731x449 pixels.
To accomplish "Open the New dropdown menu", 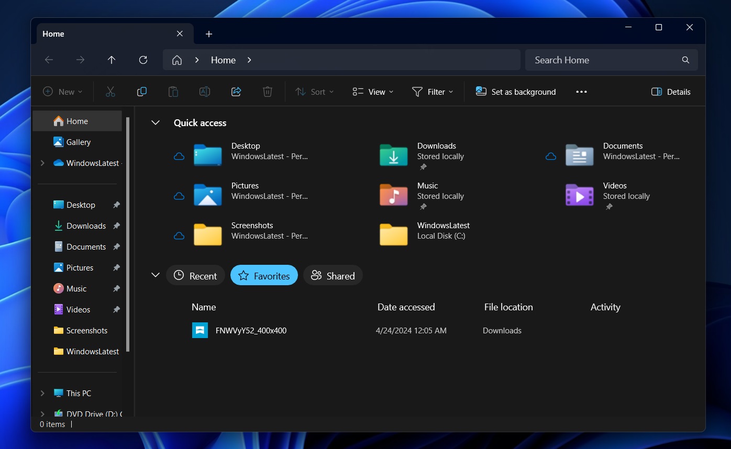I will [63, 92].
